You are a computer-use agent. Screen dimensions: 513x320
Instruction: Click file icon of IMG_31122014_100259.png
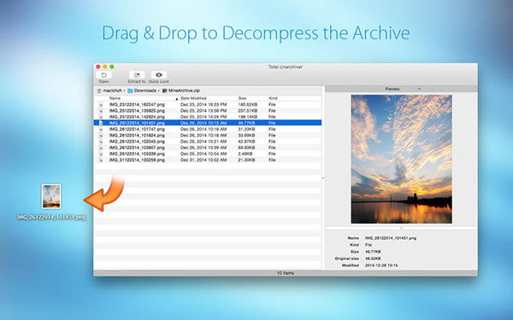tap(101, 160)
